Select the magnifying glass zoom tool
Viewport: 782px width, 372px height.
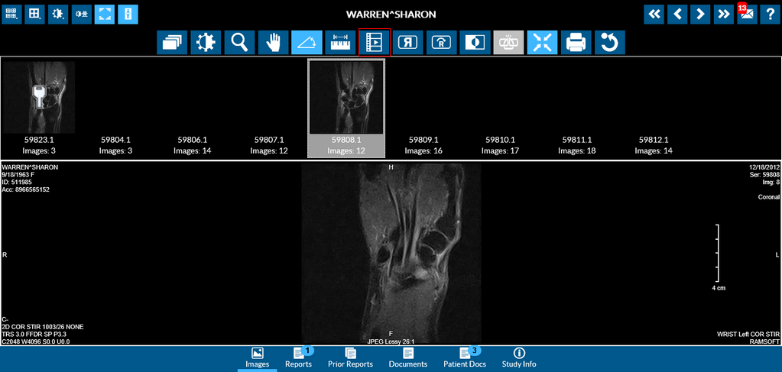239,43
